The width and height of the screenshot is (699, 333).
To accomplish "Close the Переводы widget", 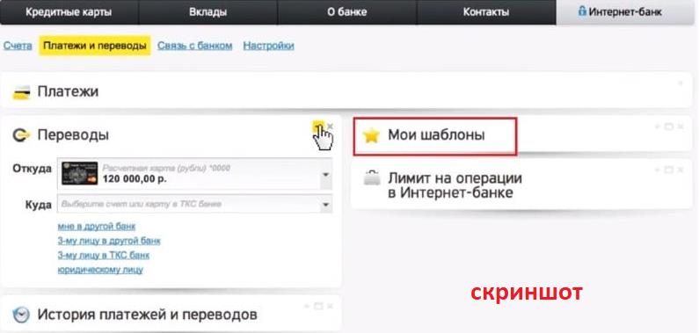I will [x=330, y=127].
